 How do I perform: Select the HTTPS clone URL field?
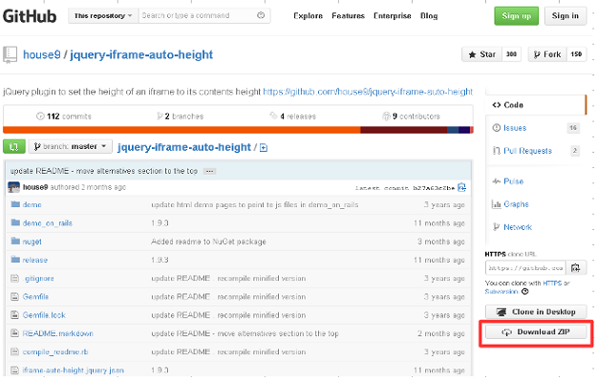click(525, 268)
